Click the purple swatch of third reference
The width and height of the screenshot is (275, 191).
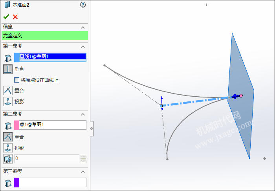(x=16, y=182)
